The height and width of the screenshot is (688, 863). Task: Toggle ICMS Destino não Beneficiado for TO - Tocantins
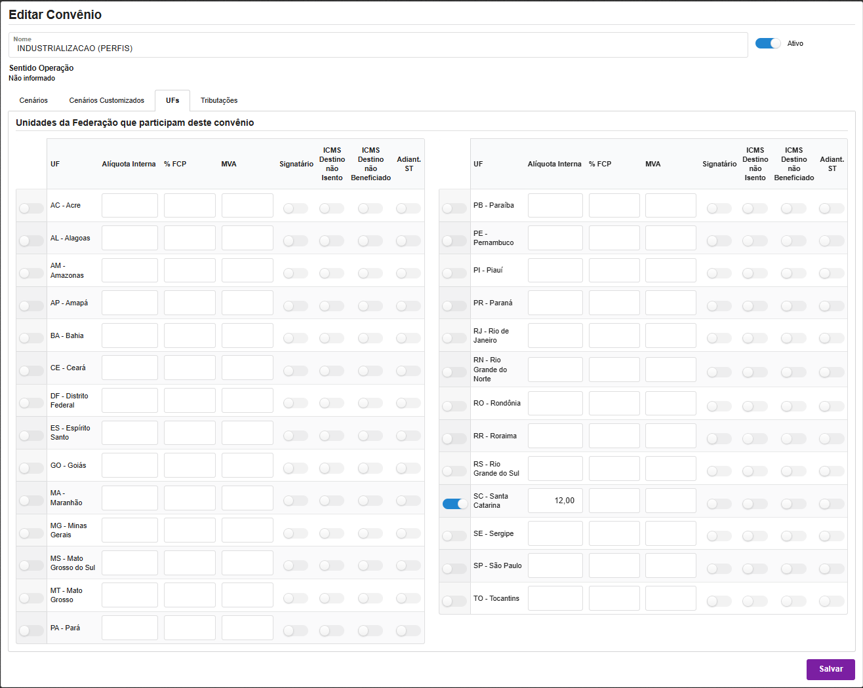793,601
